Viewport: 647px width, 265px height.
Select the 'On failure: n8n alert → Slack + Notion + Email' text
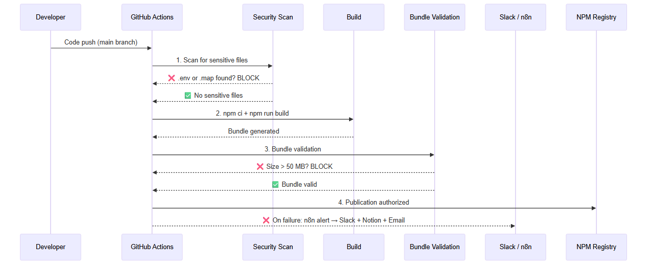[338, 220]
